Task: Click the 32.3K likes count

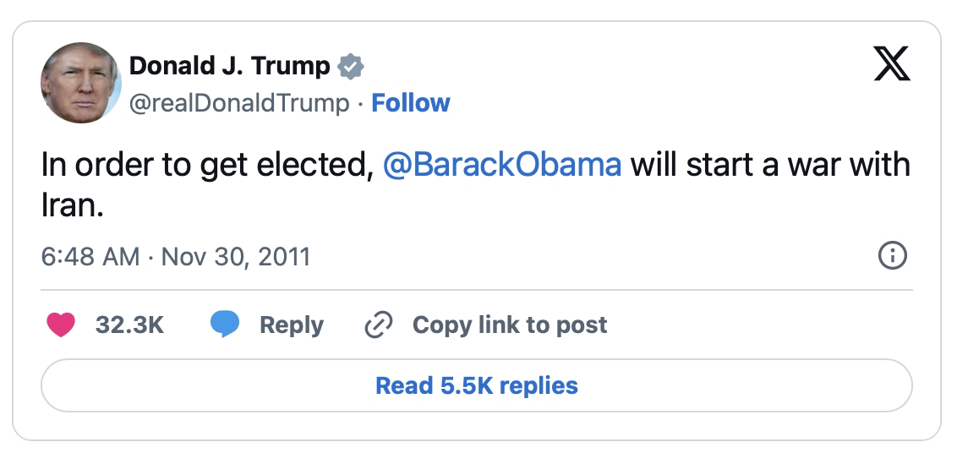Action: click(129, 325)
